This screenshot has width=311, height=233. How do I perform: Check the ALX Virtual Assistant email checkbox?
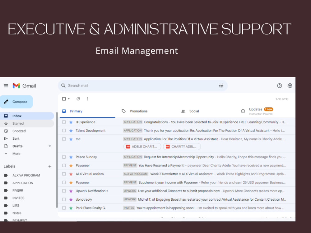(64, 174)
